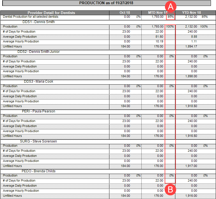Select the 81.50 average daily production value
The width and height of the screenshot is (216, 199).
tap(159, 37)
